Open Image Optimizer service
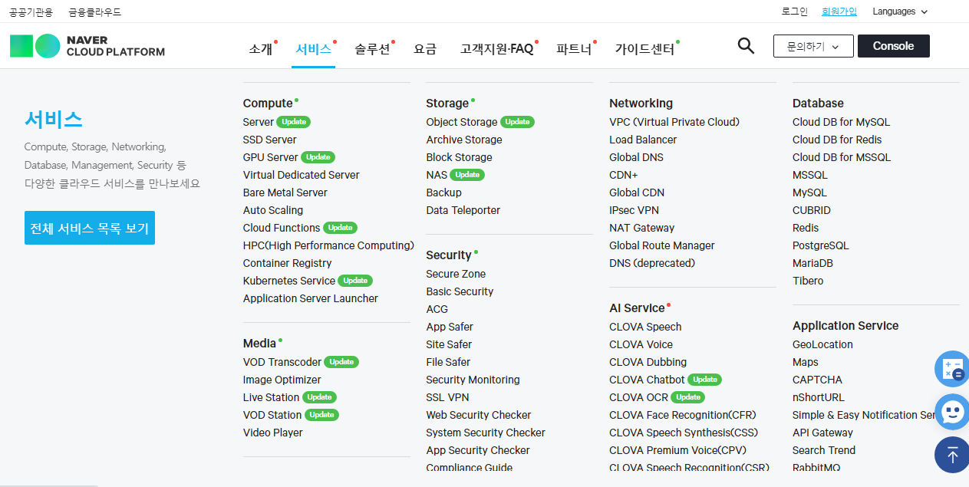Screen dimensions: 969x487 pos(282,380)
